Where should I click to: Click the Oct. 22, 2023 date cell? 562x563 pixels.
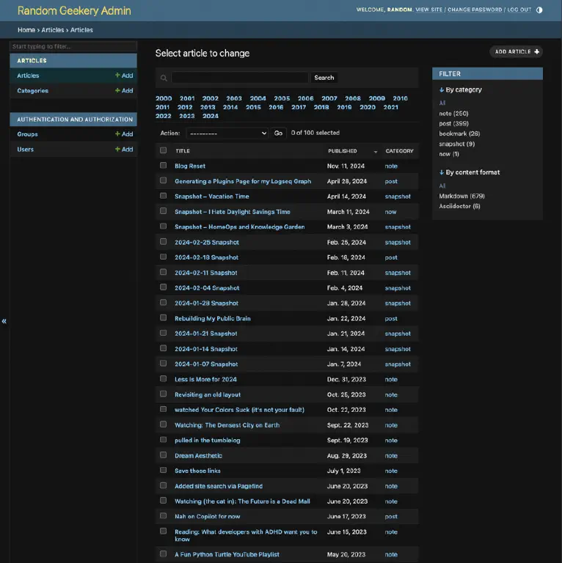[x=346, y=410]
